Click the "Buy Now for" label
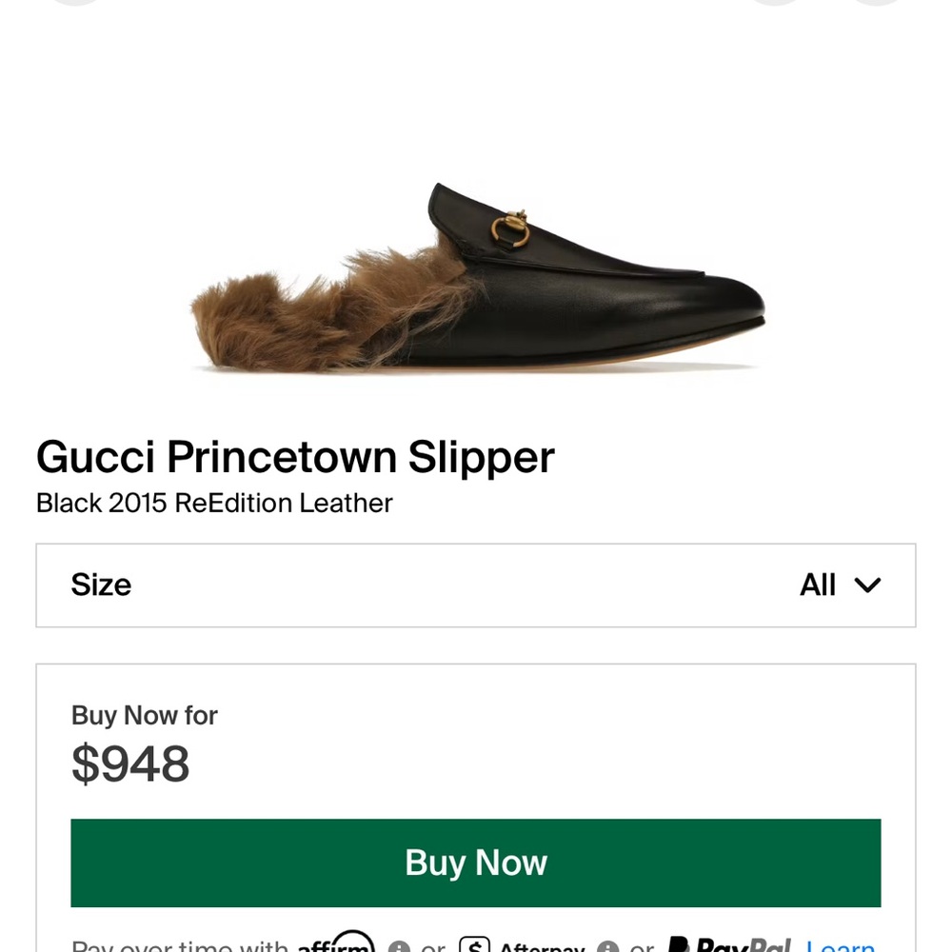This screenshot has height=952, width=952. pos(144,715)
